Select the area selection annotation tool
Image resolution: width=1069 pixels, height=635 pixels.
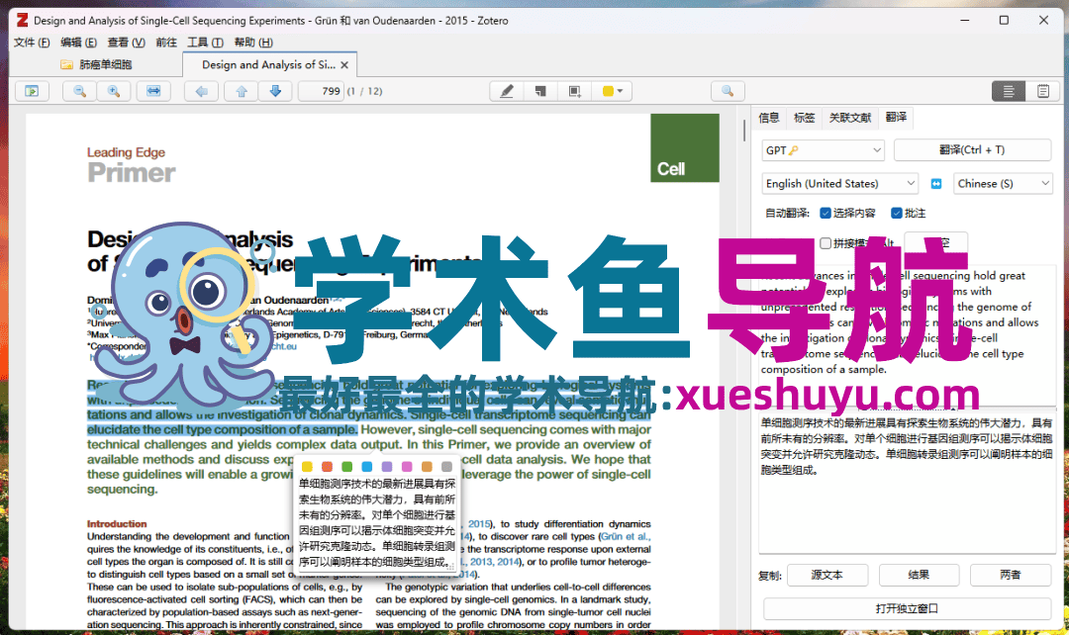click(x=574, y=91)
